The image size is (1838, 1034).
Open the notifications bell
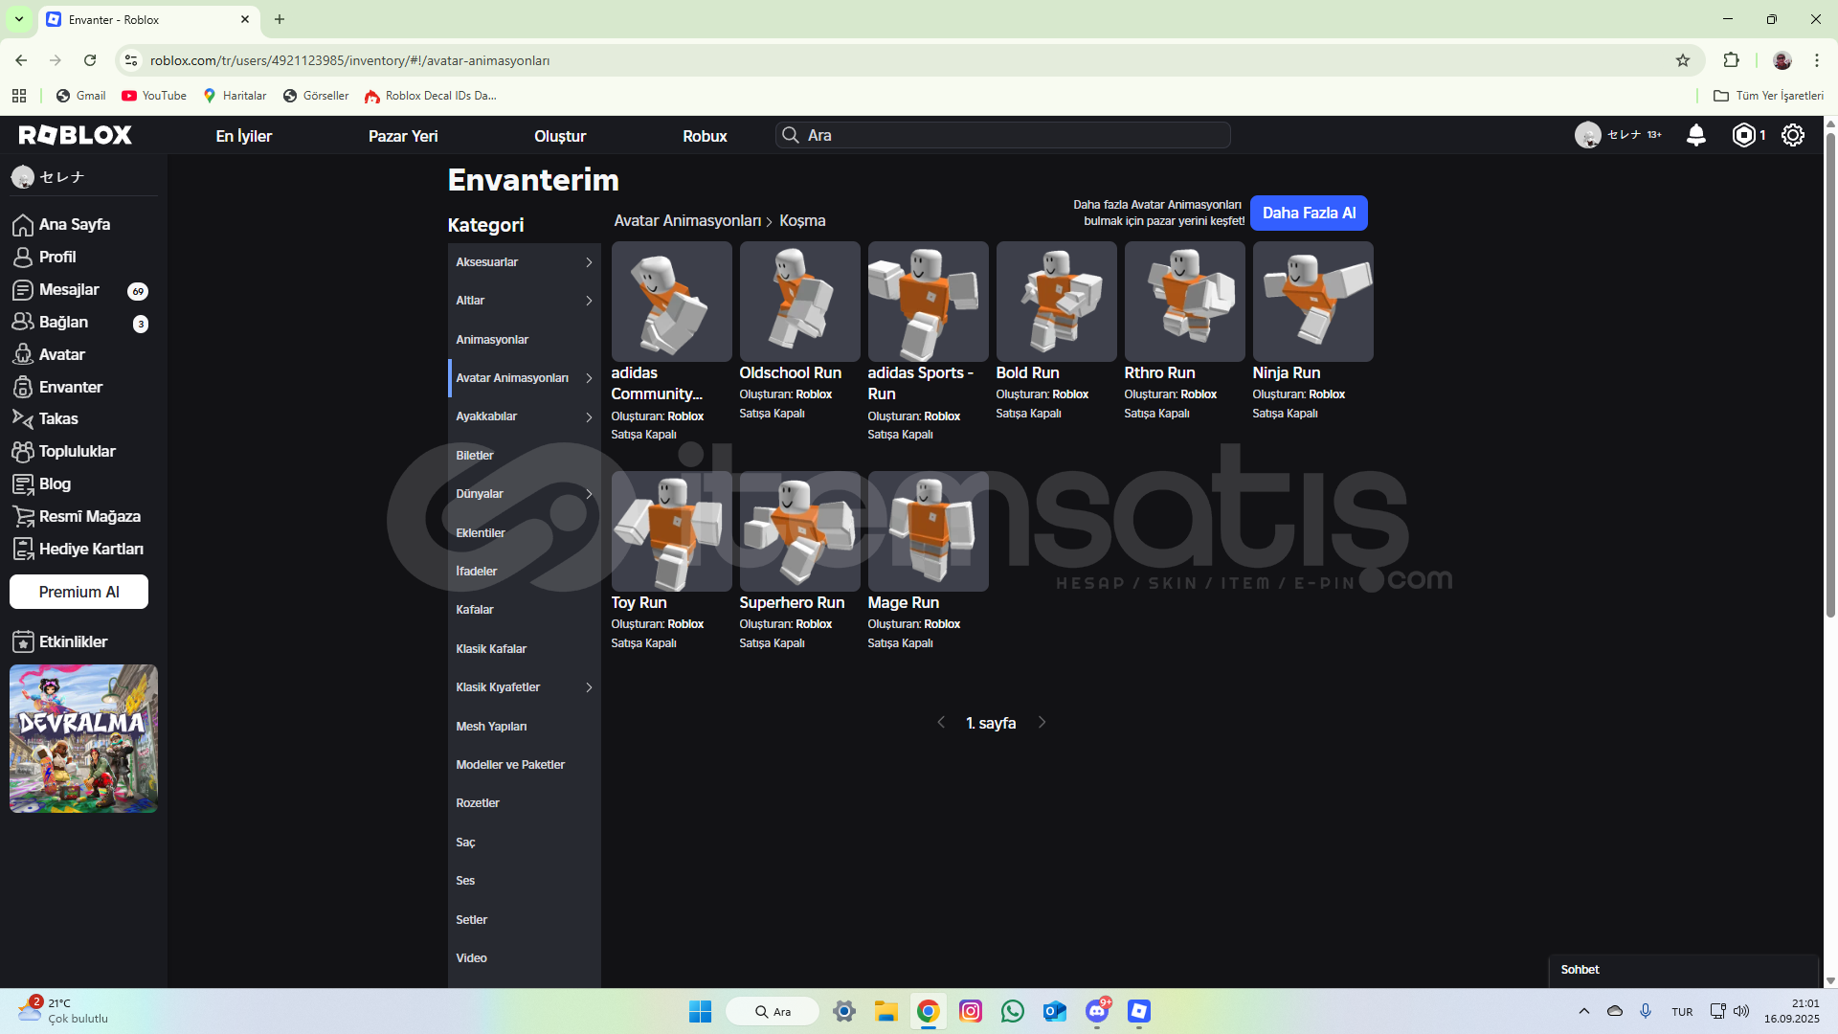[x=1695, y=135]
